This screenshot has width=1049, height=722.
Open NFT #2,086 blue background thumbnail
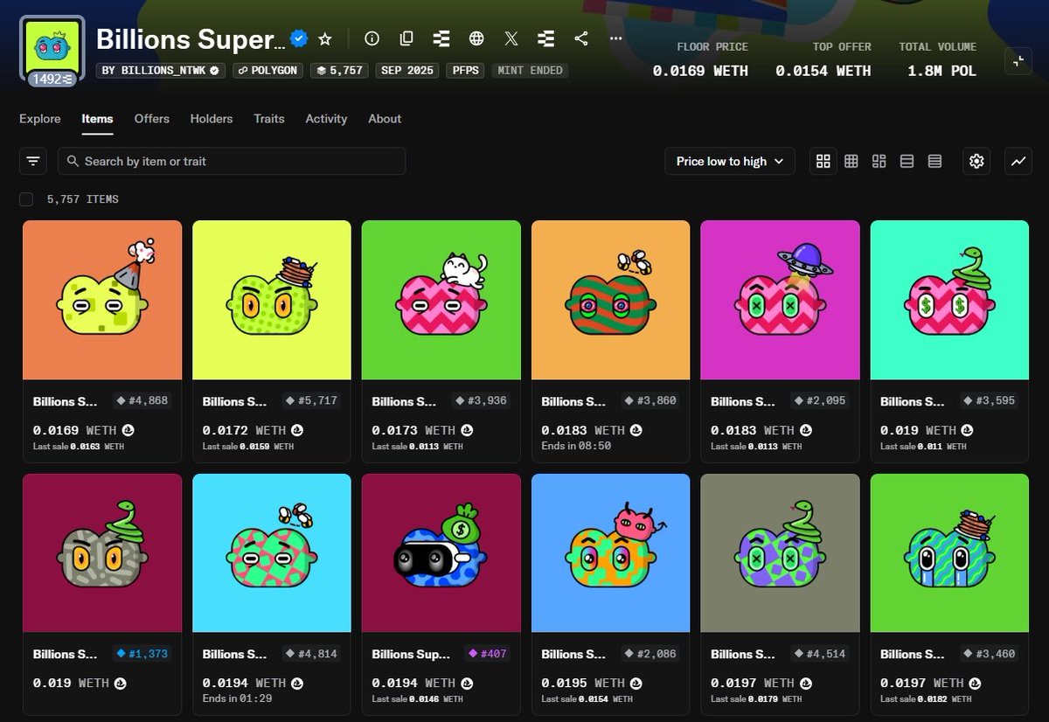(611, 553)
